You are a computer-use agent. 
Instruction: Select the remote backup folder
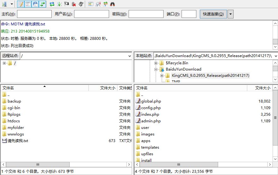(14, 101)
